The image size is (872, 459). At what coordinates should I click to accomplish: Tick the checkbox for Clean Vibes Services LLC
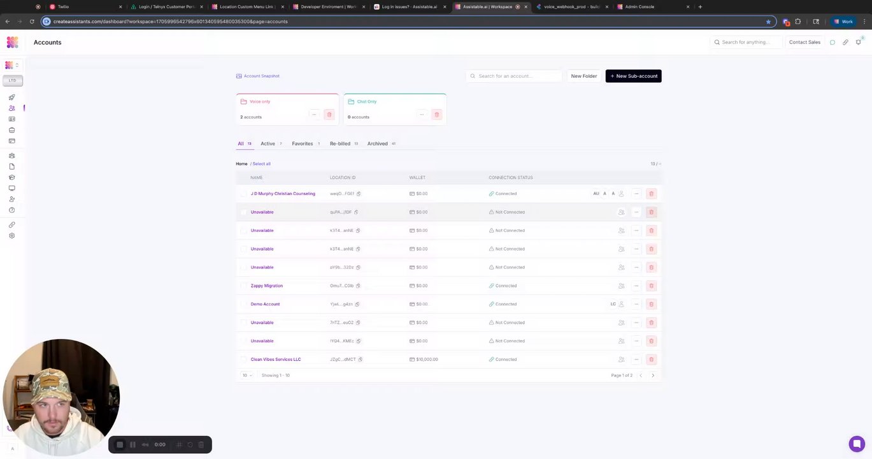click(x=243, y=360)
